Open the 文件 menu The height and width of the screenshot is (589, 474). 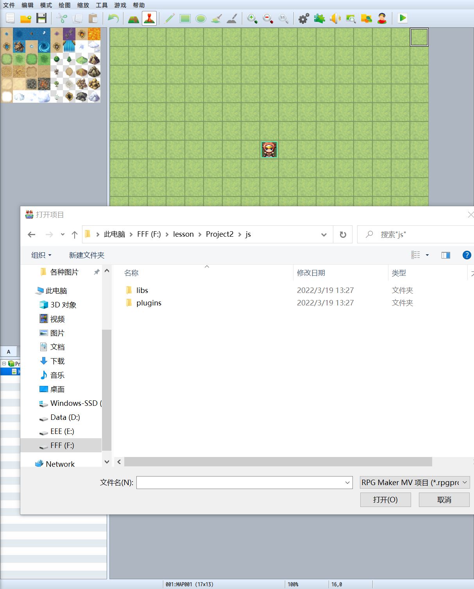[x=9, y=5]
